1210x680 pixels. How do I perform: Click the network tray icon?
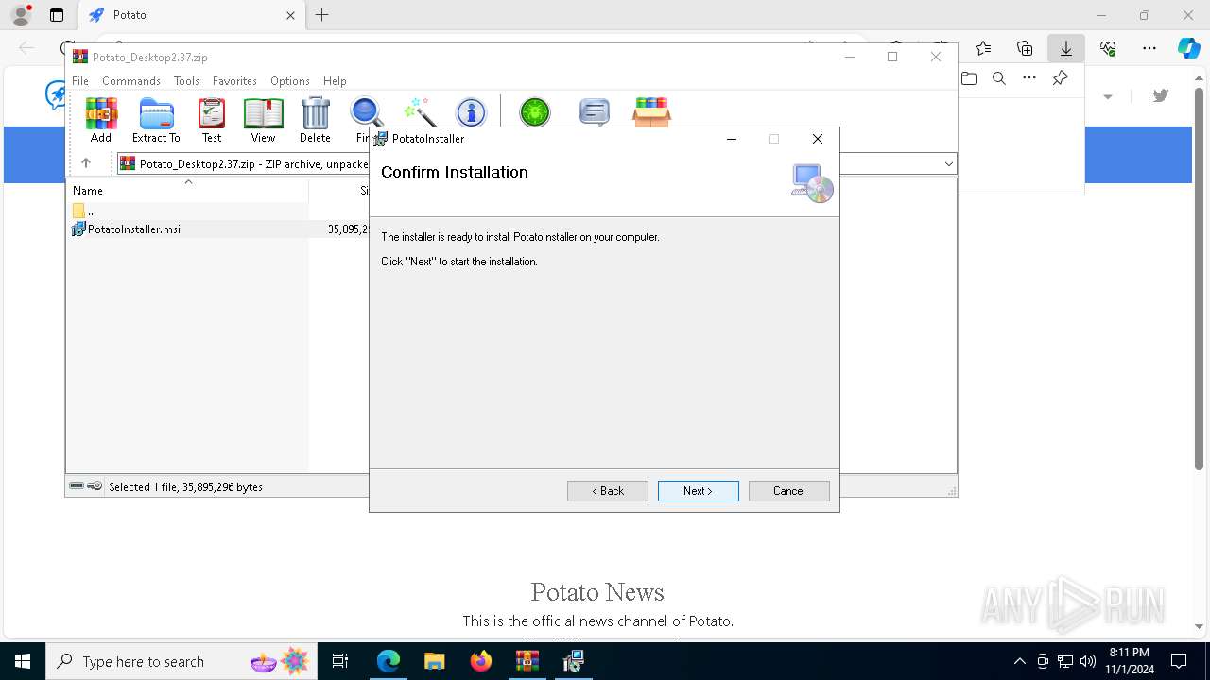[1065, 661]
